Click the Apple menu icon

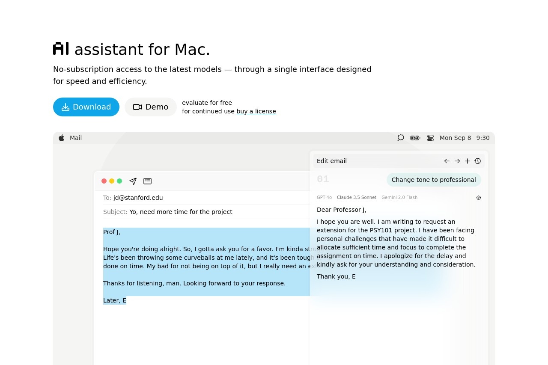tap(61, 138)
